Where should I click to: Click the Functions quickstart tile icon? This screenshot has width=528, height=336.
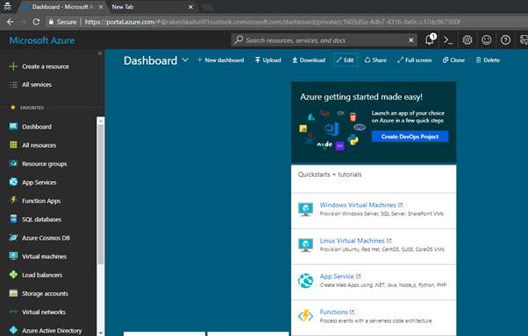click(305, 316)
